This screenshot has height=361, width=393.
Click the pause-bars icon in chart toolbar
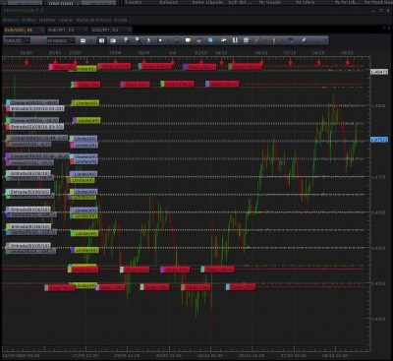(235, 40)
